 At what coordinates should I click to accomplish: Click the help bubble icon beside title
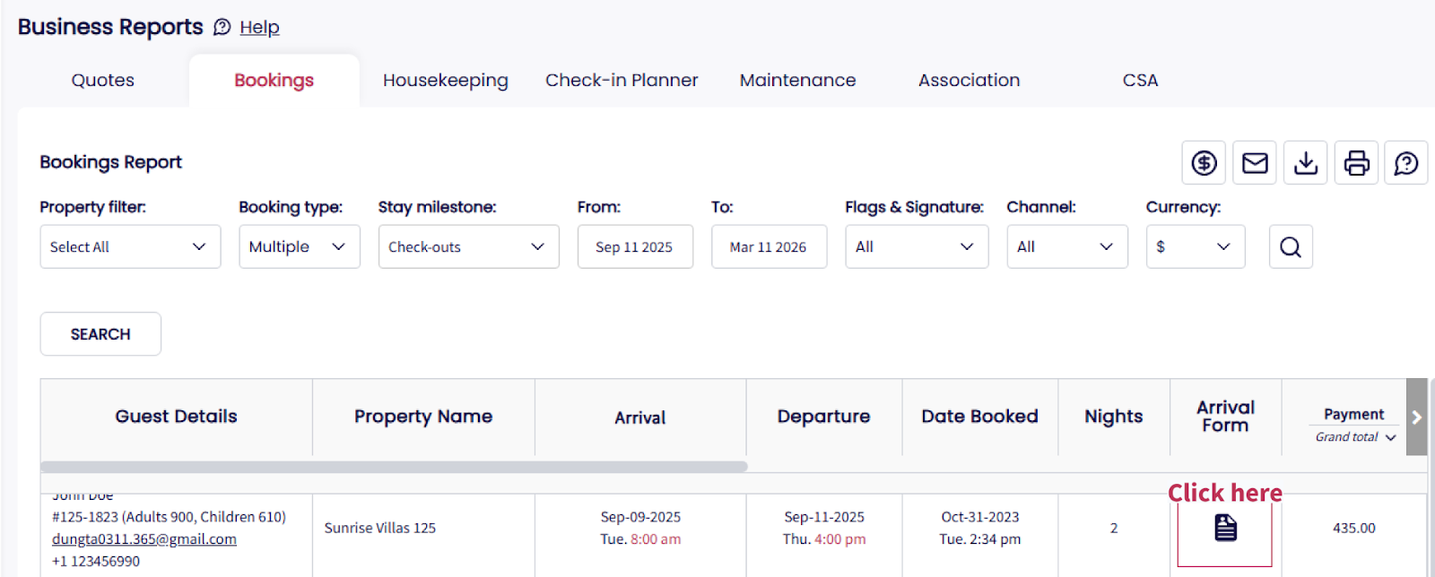(x=222, y=28)
